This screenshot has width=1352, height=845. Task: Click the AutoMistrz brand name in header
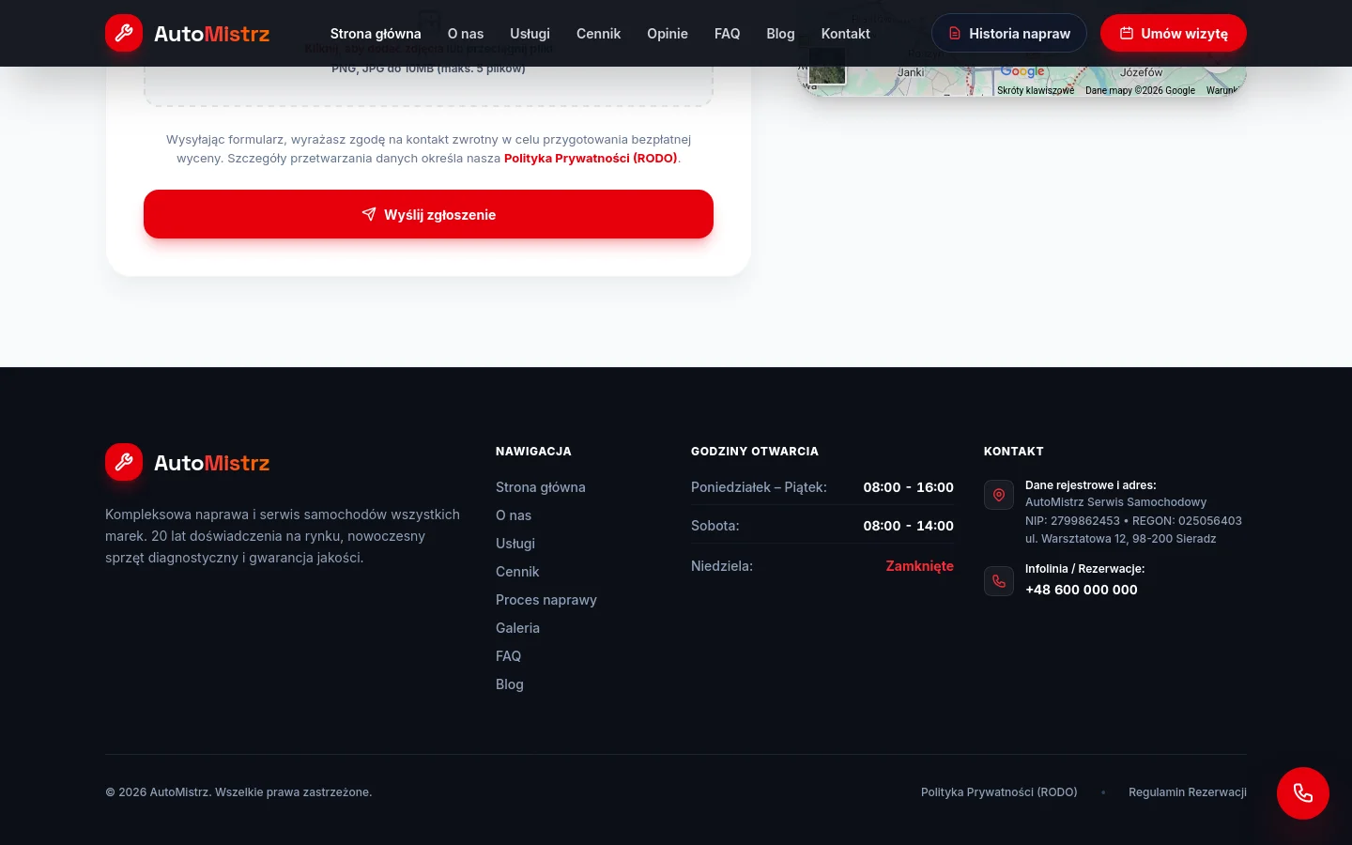212,34
